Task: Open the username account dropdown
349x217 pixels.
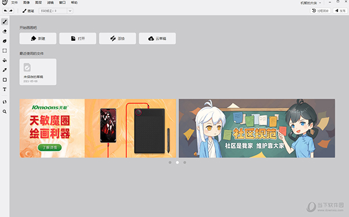Action: (x=311, y=3)
